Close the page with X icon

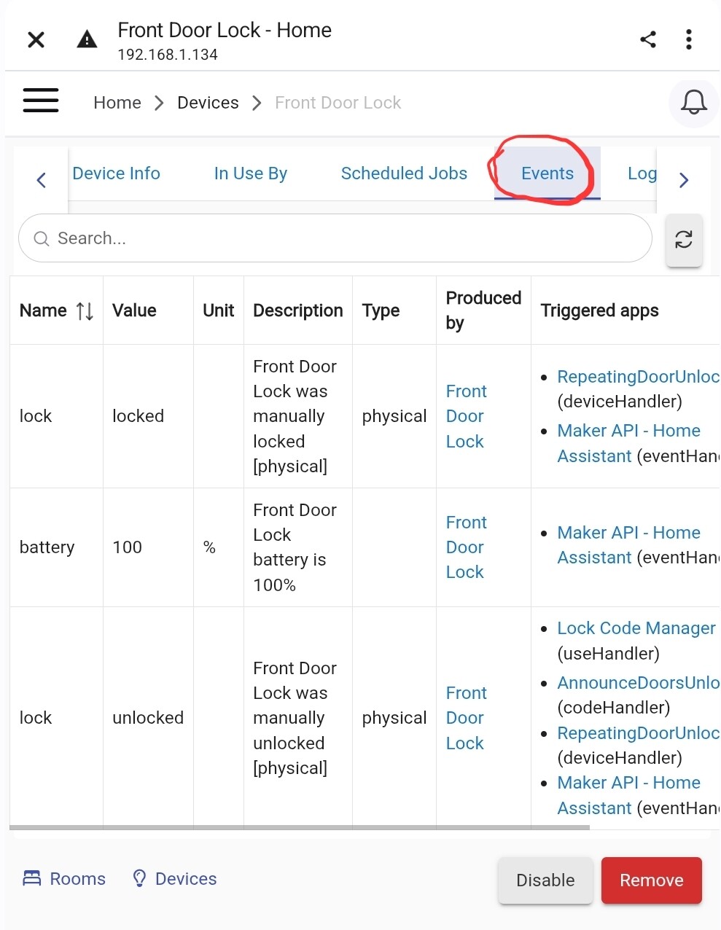point(36,39)
